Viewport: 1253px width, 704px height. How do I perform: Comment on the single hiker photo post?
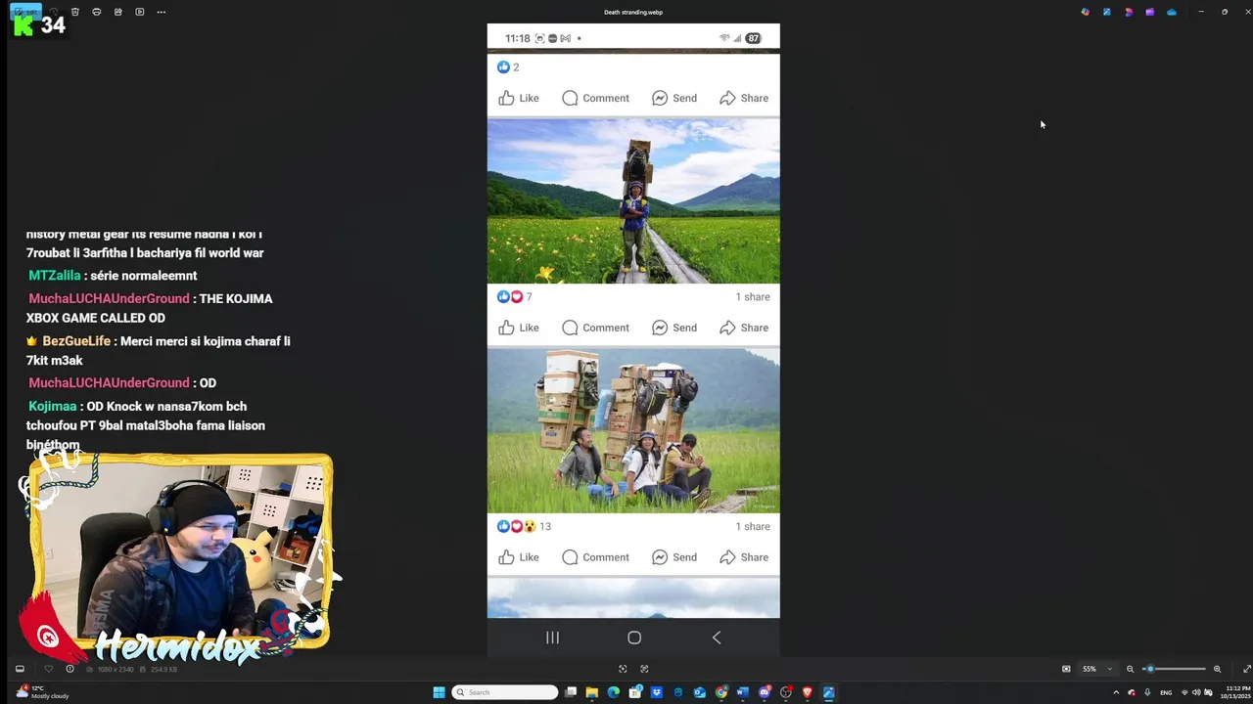595,328
